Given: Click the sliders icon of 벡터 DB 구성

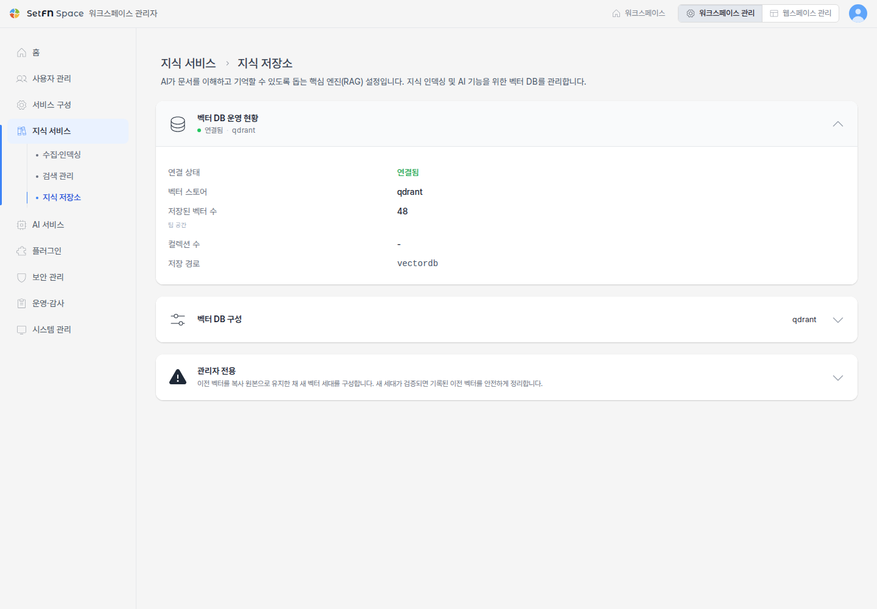Looking at the screenshot, I should [178, 320].
